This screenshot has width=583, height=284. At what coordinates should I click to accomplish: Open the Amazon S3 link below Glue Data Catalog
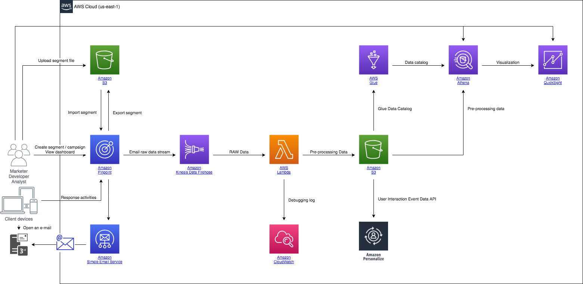[x=373, y=170]
